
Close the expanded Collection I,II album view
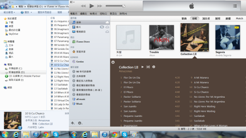click(x=113, y=62)
